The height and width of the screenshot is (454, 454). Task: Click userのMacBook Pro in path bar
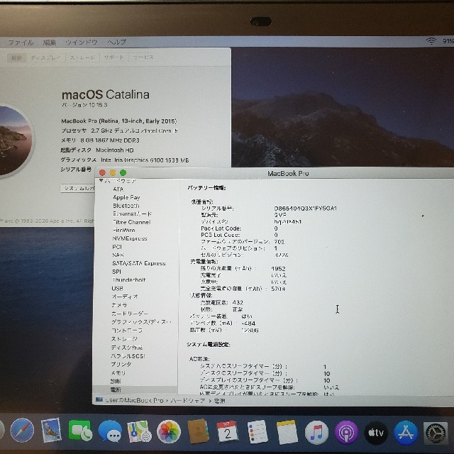point(134,400)
